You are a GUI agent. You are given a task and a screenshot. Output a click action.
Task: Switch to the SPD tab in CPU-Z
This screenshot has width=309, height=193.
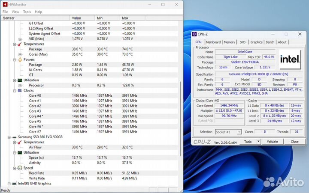tap(242, 42)
